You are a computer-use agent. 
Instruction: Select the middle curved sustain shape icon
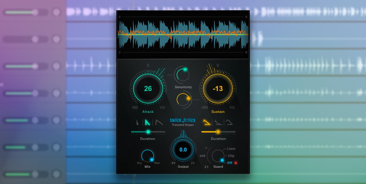(x=218, y=122)
